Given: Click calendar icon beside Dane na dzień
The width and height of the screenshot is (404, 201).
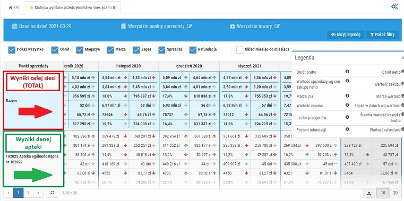Looking at the screenshot, I should 15,26.
